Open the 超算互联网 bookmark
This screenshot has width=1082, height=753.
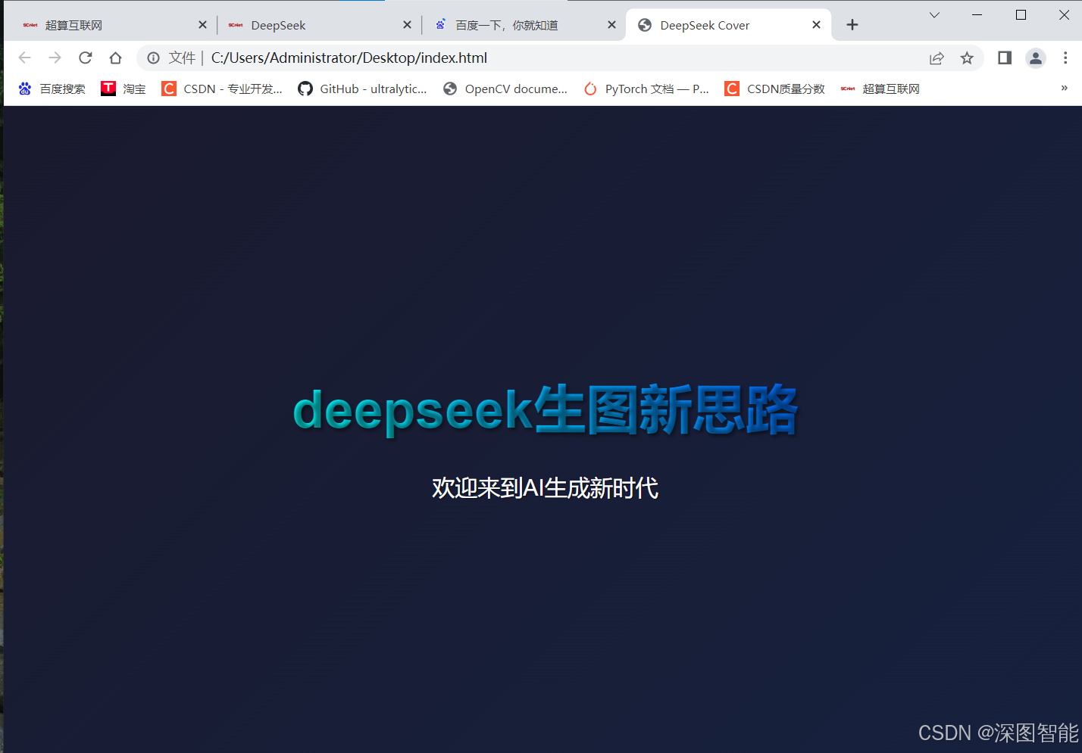pyautogui.click(x=880, y=89)
